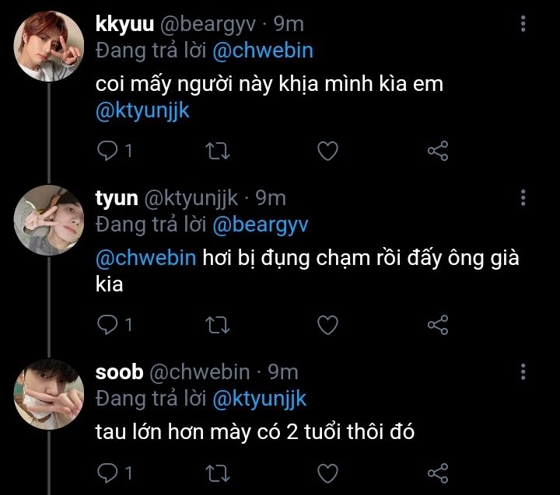
Task: Reply to soob's tweet
Action: pos(107,472)
